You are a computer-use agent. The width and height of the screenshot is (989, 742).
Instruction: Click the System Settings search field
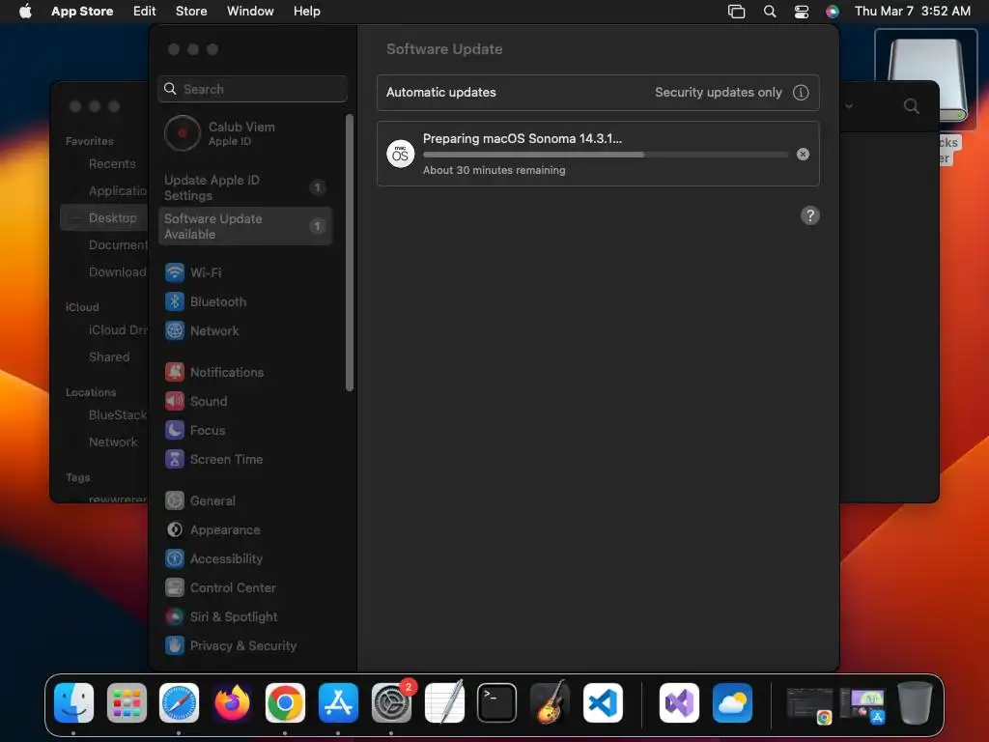(252, 89)
